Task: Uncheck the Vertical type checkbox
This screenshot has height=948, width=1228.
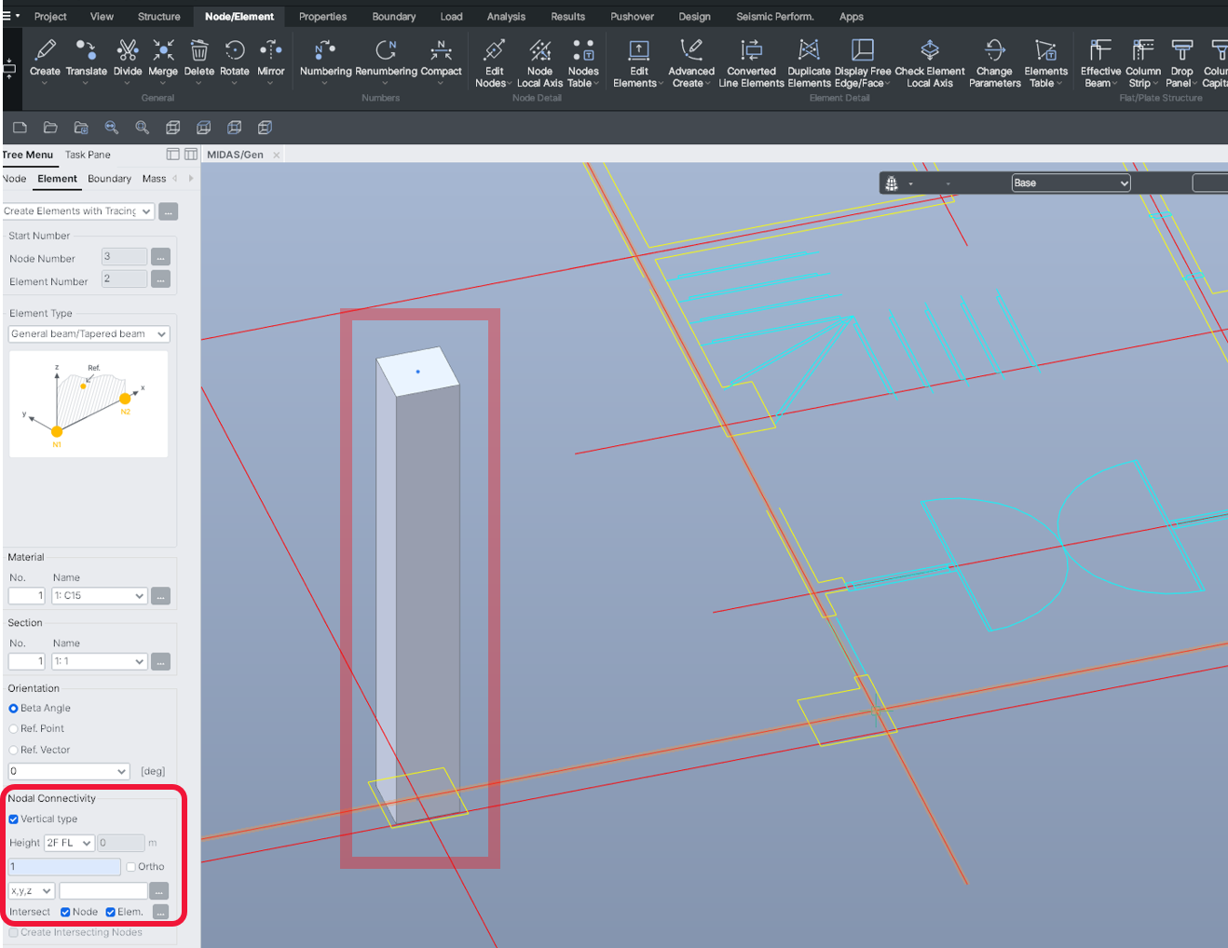Action: [x=14, y=819]
